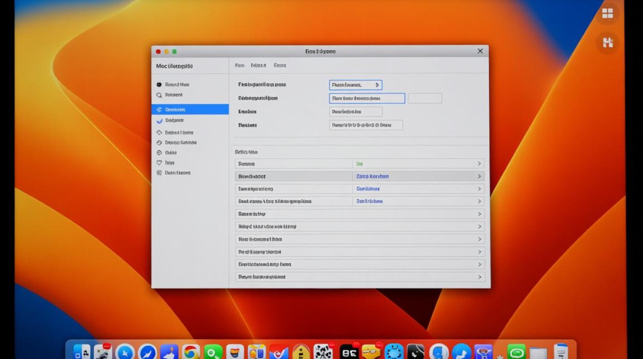Screen dimensions: 643x359
Task: Click the blue link text in the third list row
Action: (368, 189)
